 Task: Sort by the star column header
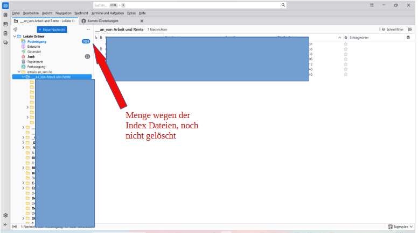pos(346,38)
